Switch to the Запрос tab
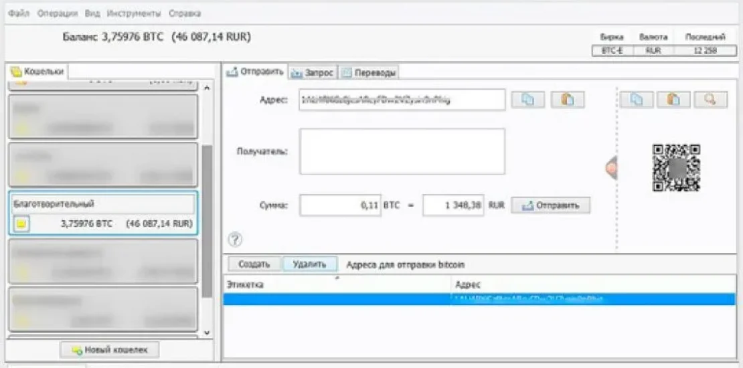The image size is (743, 368). click(x=313, y=72)
